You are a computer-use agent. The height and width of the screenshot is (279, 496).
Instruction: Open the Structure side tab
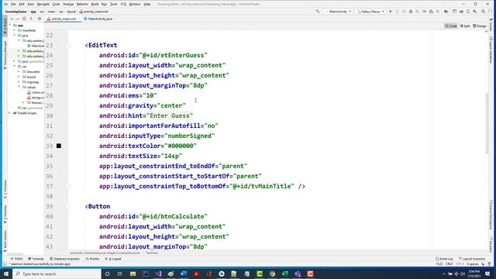pos(5,188)
